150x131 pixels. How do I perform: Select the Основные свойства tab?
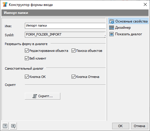click(x=128, y=21)
